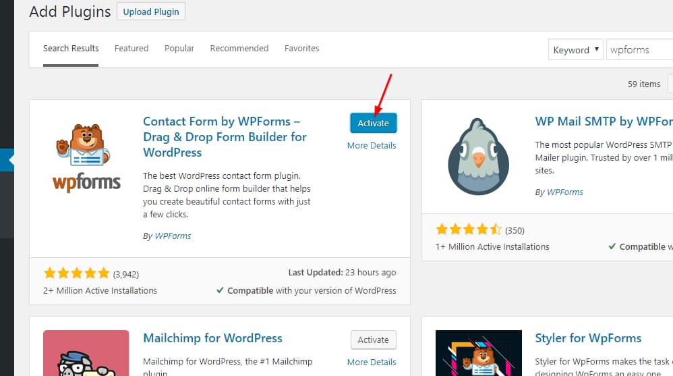Screen dimensions: 673x376
Task: Click the plugin search field containing wpforms
Action: (639, 50)
